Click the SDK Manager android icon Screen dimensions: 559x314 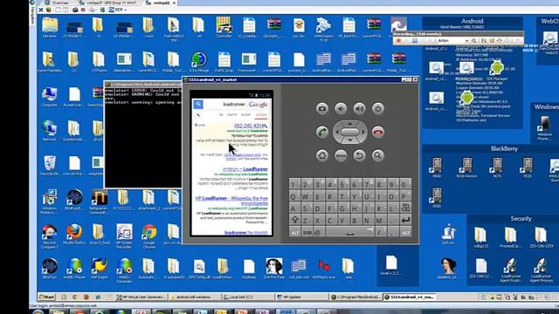pos(497,70)
